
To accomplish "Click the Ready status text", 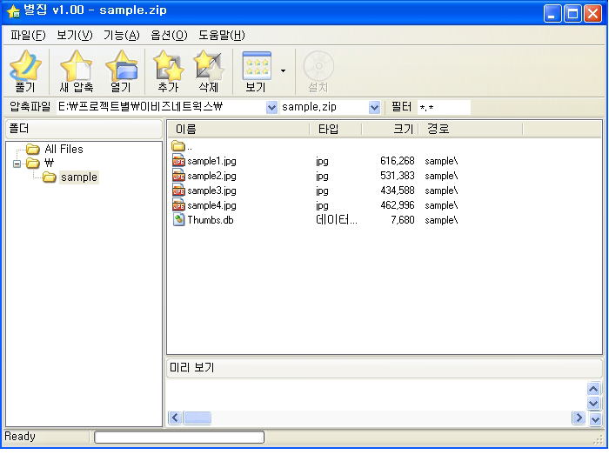I will click(20, 437).
